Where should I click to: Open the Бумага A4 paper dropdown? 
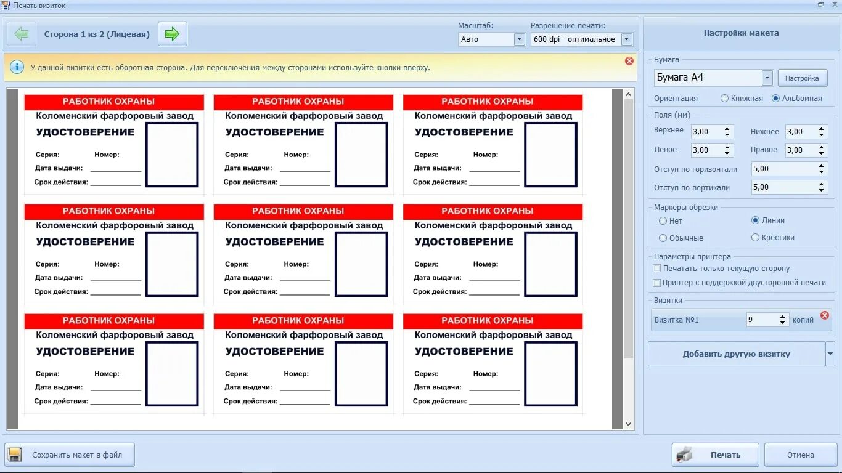[x=767, y=78]
